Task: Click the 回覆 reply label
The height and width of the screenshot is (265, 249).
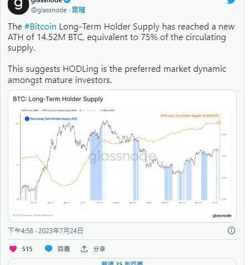Action: 63,249
